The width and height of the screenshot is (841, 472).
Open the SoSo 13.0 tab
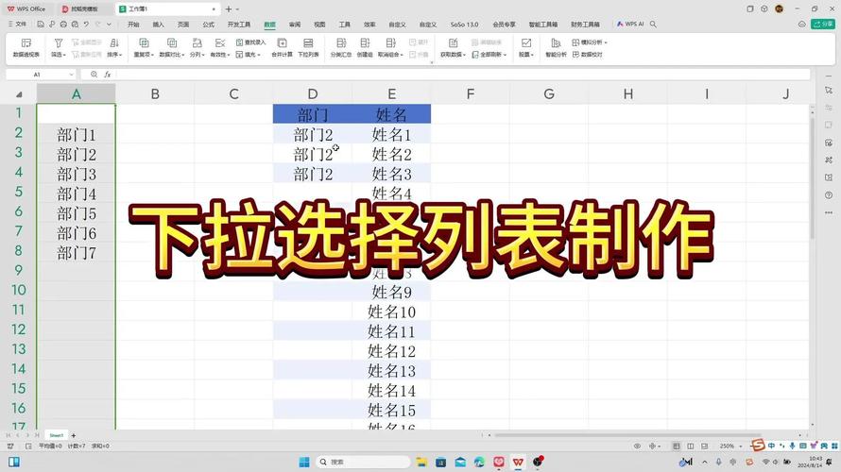[464, 25]
